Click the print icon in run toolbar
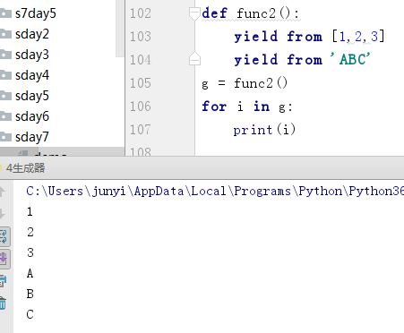 point(3,281)
